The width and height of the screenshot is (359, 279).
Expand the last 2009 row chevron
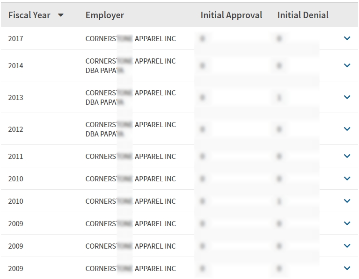click(347, 268)
